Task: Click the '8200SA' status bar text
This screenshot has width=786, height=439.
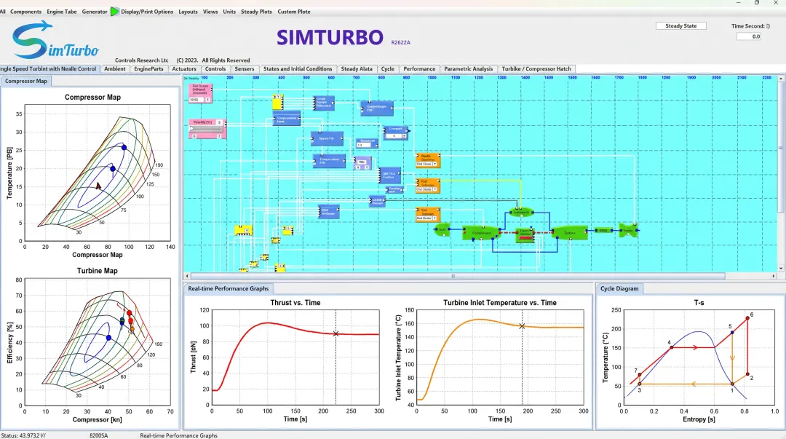Action: [x=99, y=435]
